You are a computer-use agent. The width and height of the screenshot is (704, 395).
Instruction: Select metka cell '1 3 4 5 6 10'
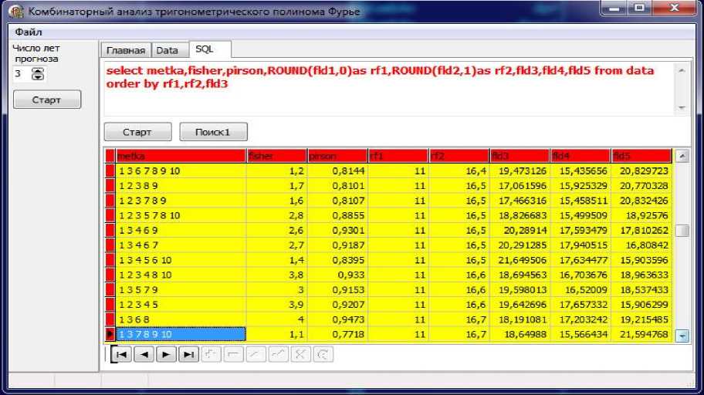click(x=181, y=260)
